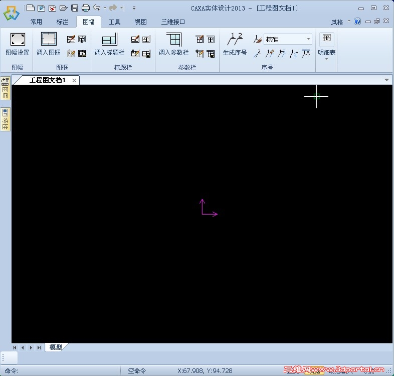Viewport: 394px width, 376px height.
Task: Select the 工程图文档1 document tab
Action: pyautogui.click(x=47, y=80)
